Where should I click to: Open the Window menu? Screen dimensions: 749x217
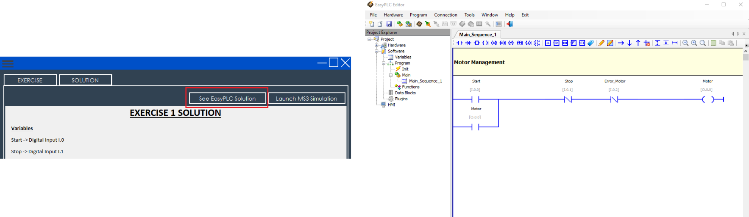490,15
